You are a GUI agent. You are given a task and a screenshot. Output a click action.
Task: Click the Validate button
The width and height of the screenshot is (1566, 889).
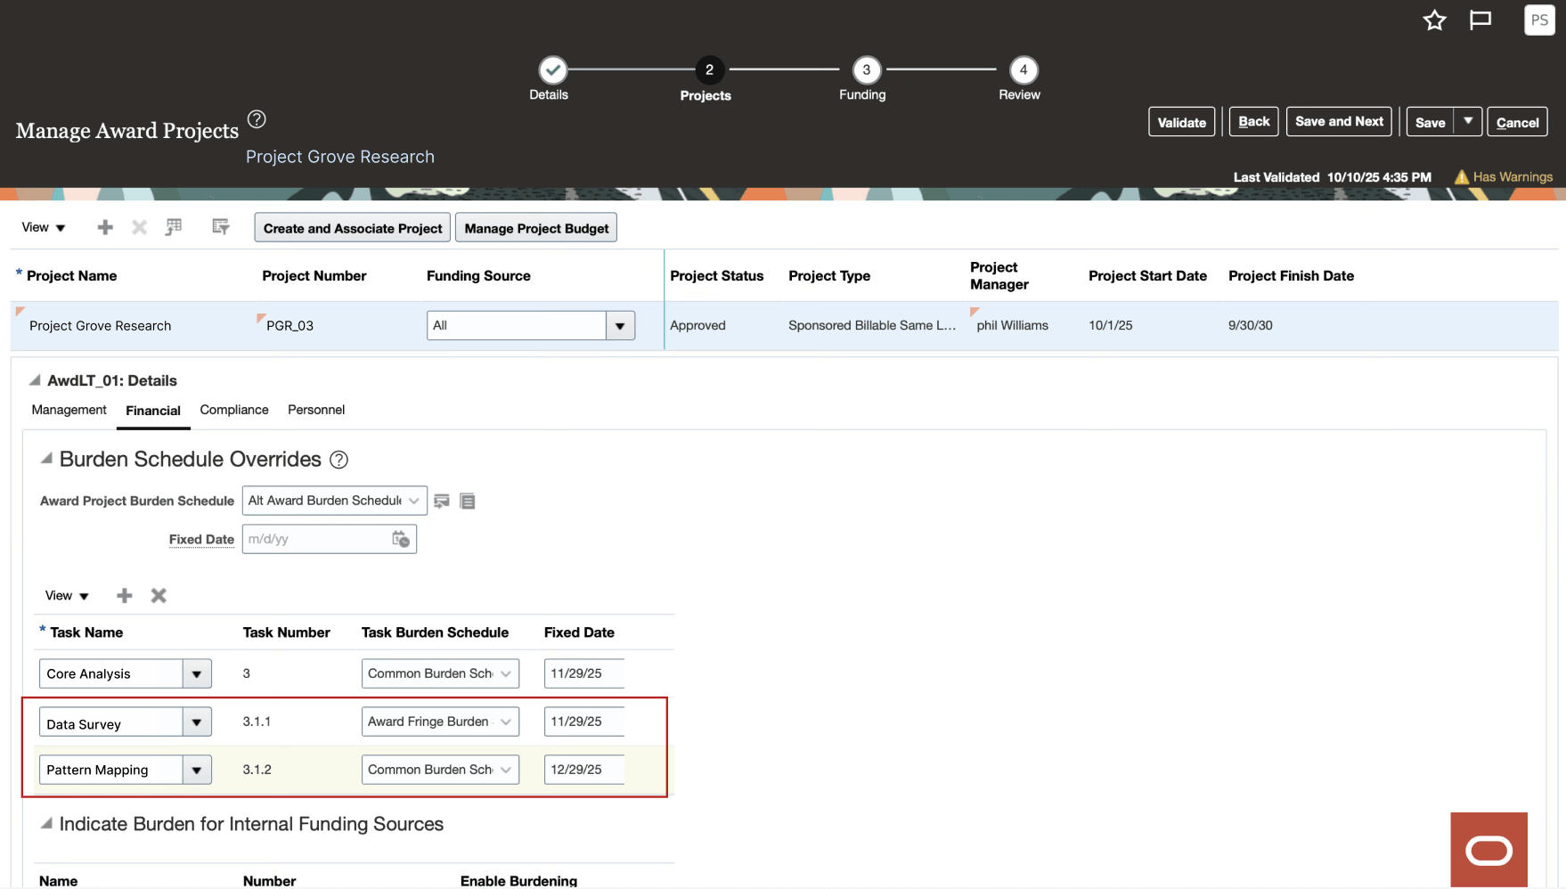[x=1181, y=121]
